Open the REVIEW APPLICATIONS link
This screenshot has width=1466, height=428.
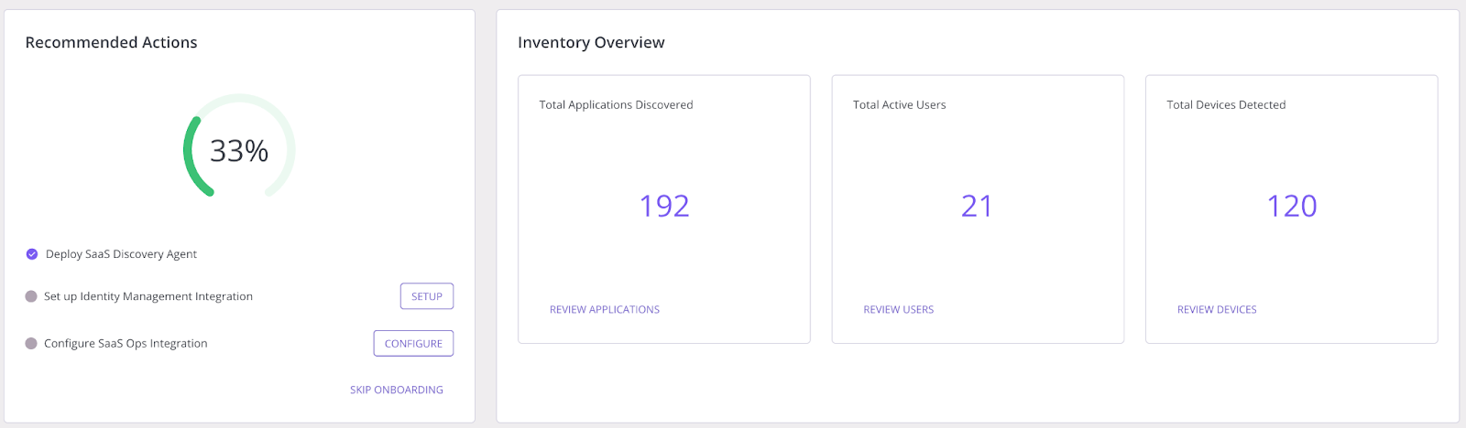(x=604, y=310)
